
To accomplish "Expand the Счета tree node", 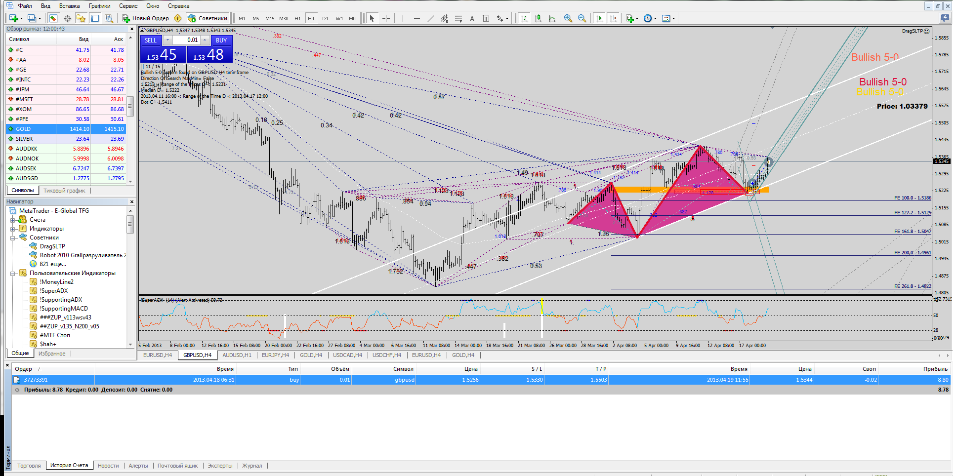I will point(12,220).
